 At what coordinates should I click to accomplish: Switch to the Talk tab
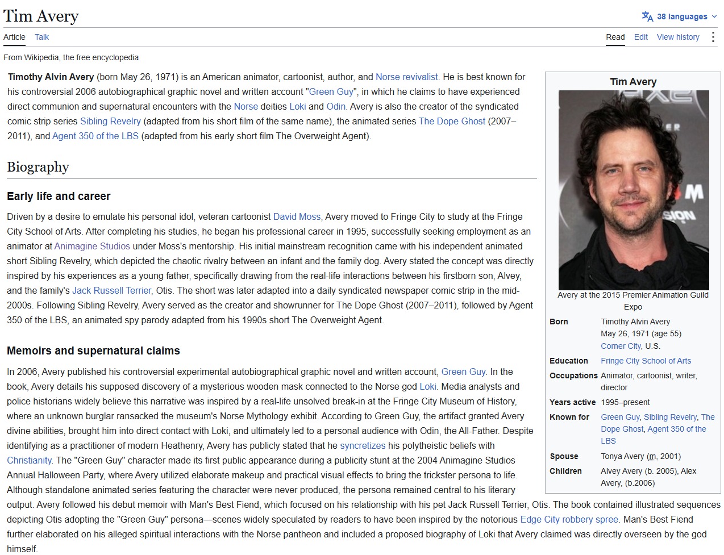click(x=41, y=37)
